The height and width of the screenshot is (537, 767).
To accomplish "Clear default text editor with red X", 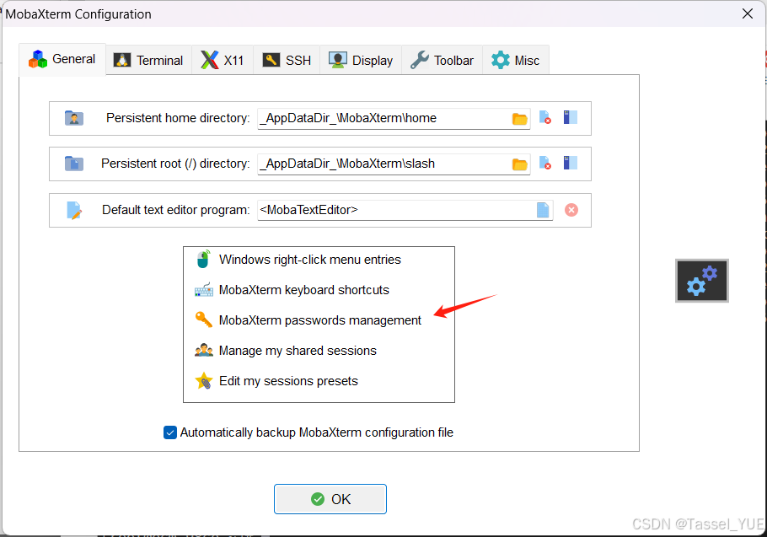I will (x=571, y=210).
